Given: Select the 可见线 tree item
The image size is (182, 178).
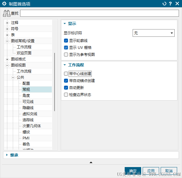Looking at the screenshot, I should click(x=28, y=102).
